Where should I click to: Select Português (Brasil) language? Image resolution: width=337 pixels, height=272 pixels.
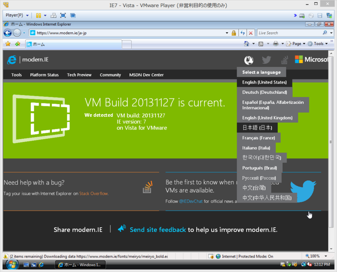pos(259,168)
